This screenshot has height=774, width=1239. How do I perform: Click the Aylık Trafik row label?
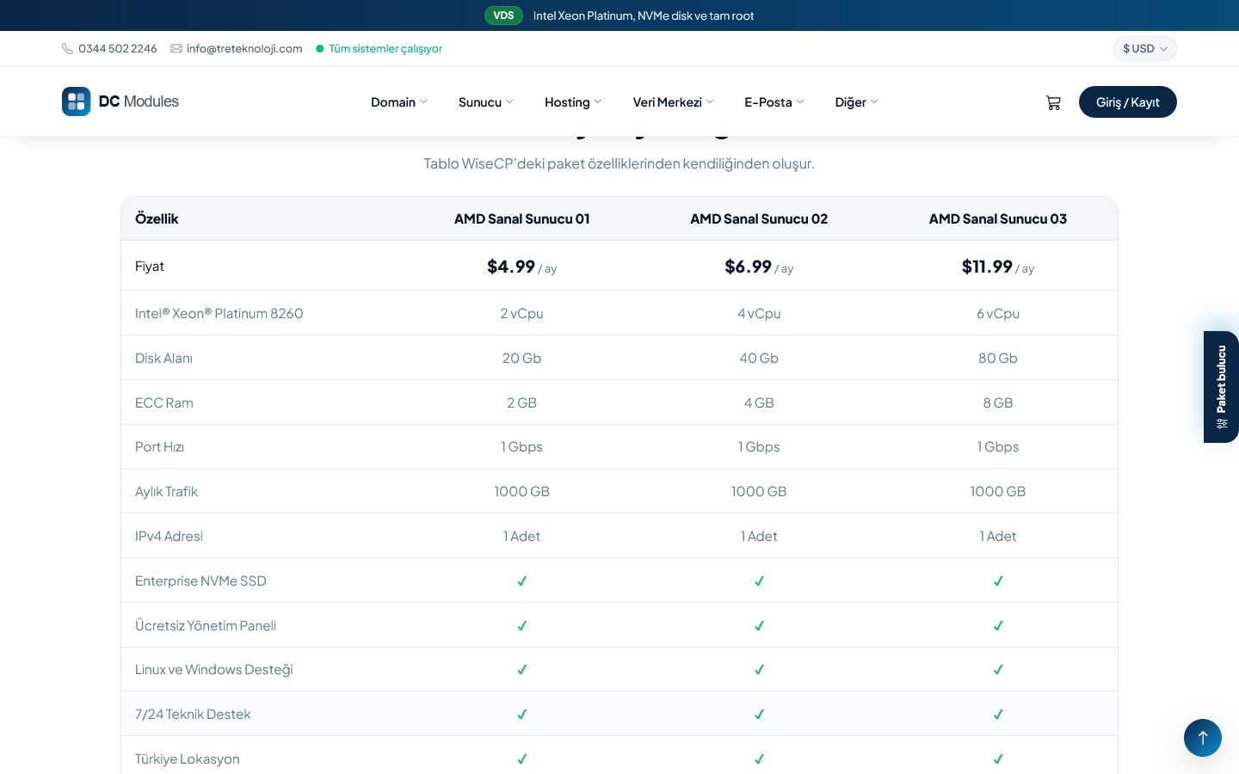pyautogui.click(x=166, y=491)
